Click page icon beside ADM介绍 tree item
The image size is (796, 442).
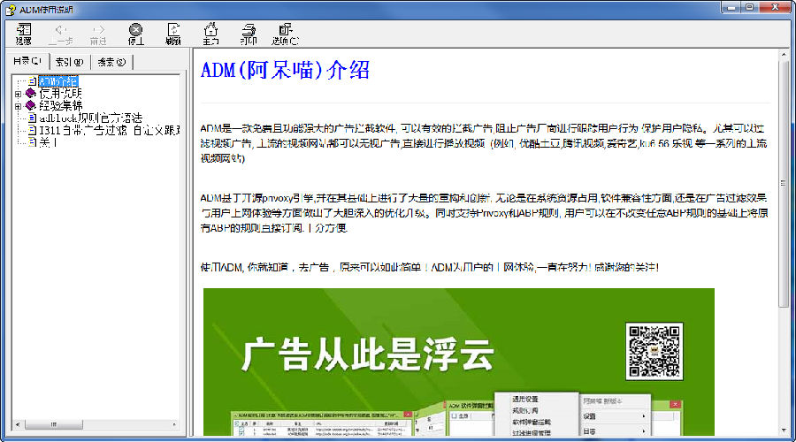32,81
